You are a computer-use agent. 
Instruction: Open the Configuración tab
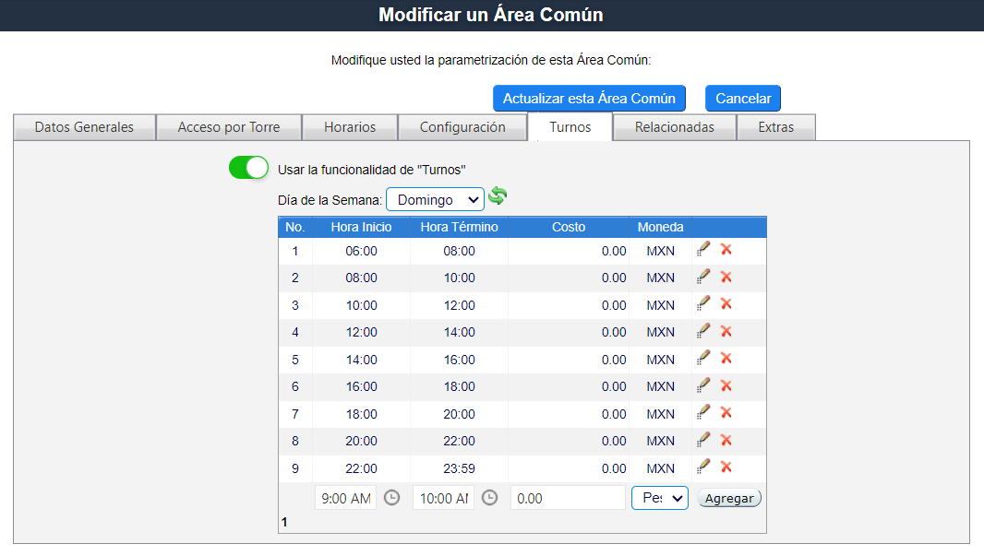462,127
